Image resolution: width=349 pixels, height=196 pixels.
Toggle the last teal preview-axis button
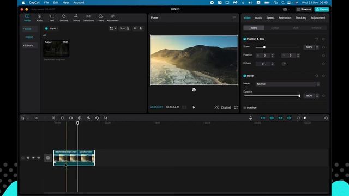pos(289,118)
